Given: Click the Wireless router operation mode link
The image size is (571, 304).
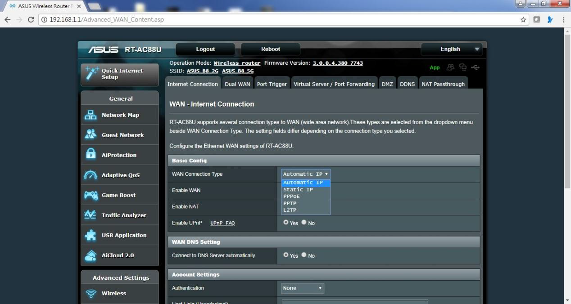Looking at the screenshot, I should pos(237,63).
